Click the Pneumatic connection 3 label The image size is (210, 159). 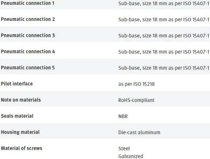click(28, 35)
